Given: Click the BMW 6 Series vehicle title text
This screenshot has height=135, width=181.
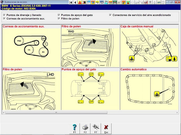Looking at the screenshot, I should [26, 6].
